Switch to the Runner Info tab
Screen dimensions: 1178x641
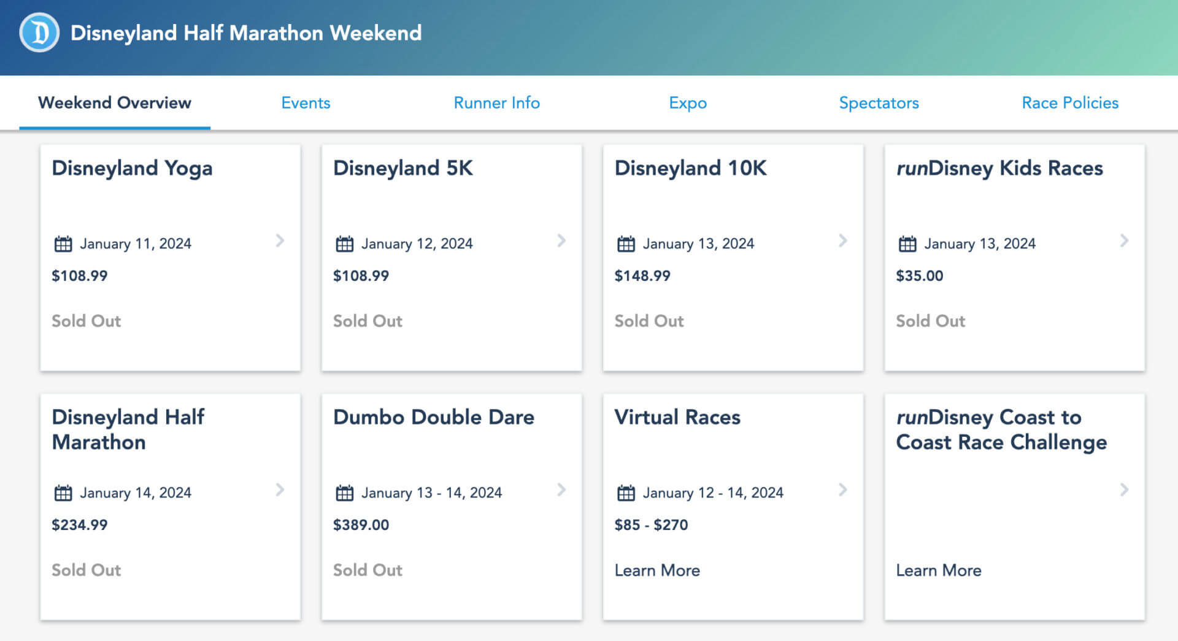coord(497,102)
